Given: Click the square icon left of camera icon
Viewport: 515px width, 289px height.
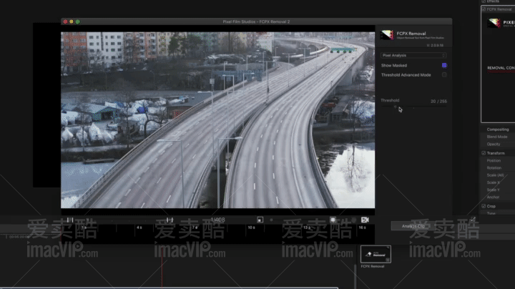Looking at the screenshot, I should point(333,220).
